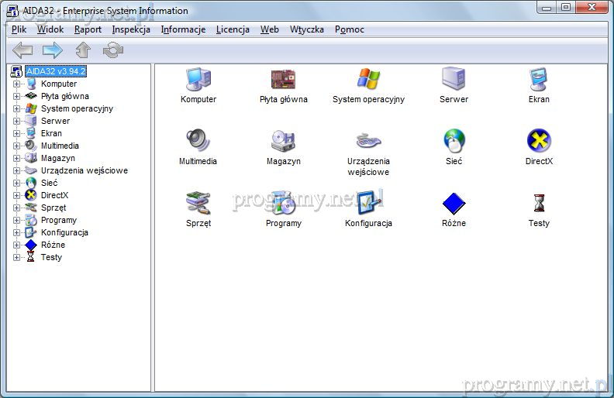Open the Magazyn storage icon
Image resolution: width=614 pixels, height=398 pixels.
(x=283, y=142)
